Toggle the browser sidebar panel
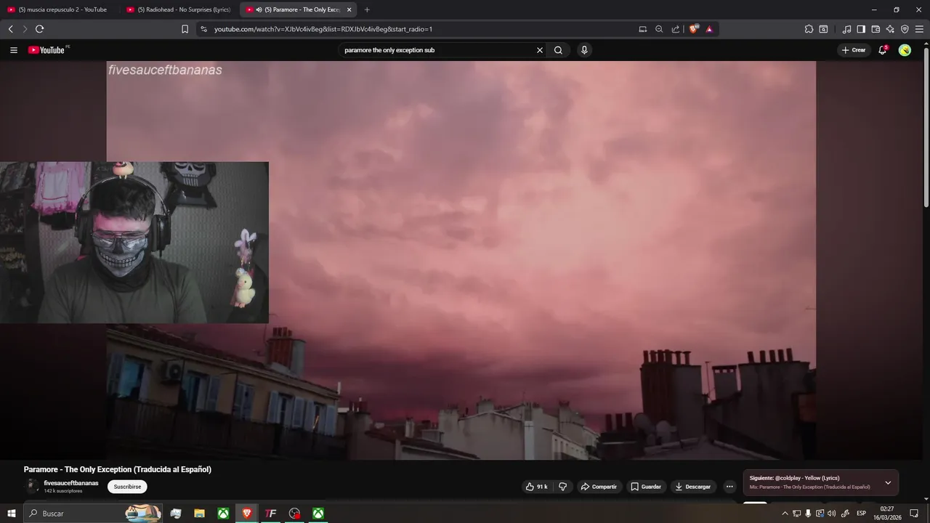The image size is (930, 523). (x=861, y=29)
